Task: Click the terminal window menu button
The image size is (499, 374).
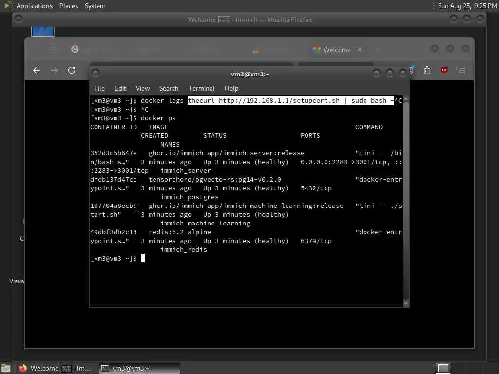Action: pyautogui.click(x=96, y=74)
